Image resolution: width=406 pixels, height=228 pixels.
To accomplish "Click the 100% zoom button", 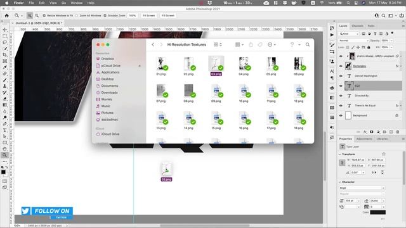I will coord(133,15).
